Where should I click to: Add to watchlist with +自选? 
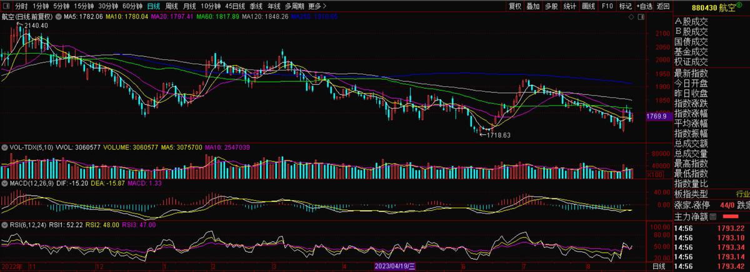644,6
